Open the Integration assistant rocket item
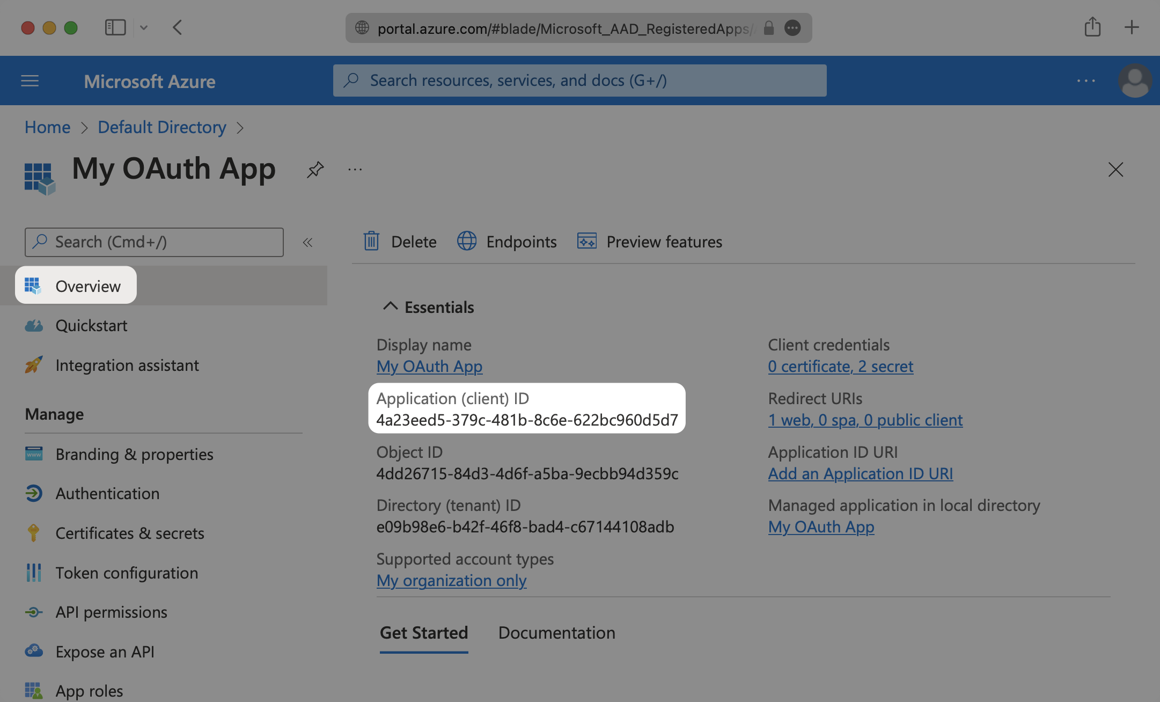The width and height of the screenshot is (1160, 702). tap(127, 365)
